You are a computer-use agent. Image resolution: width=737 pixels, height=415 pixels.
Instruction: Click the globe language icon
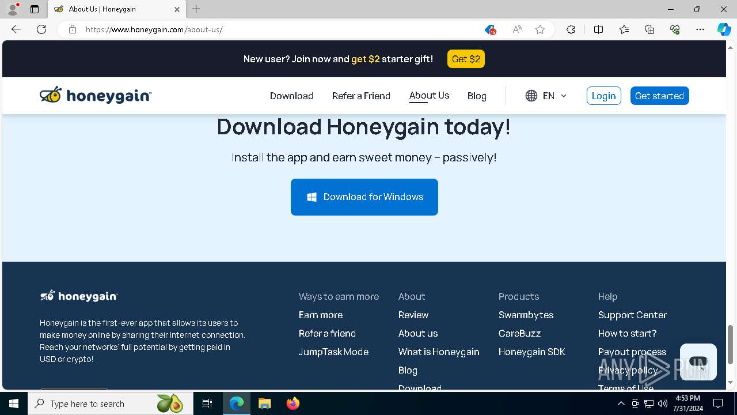pos(531,96)
